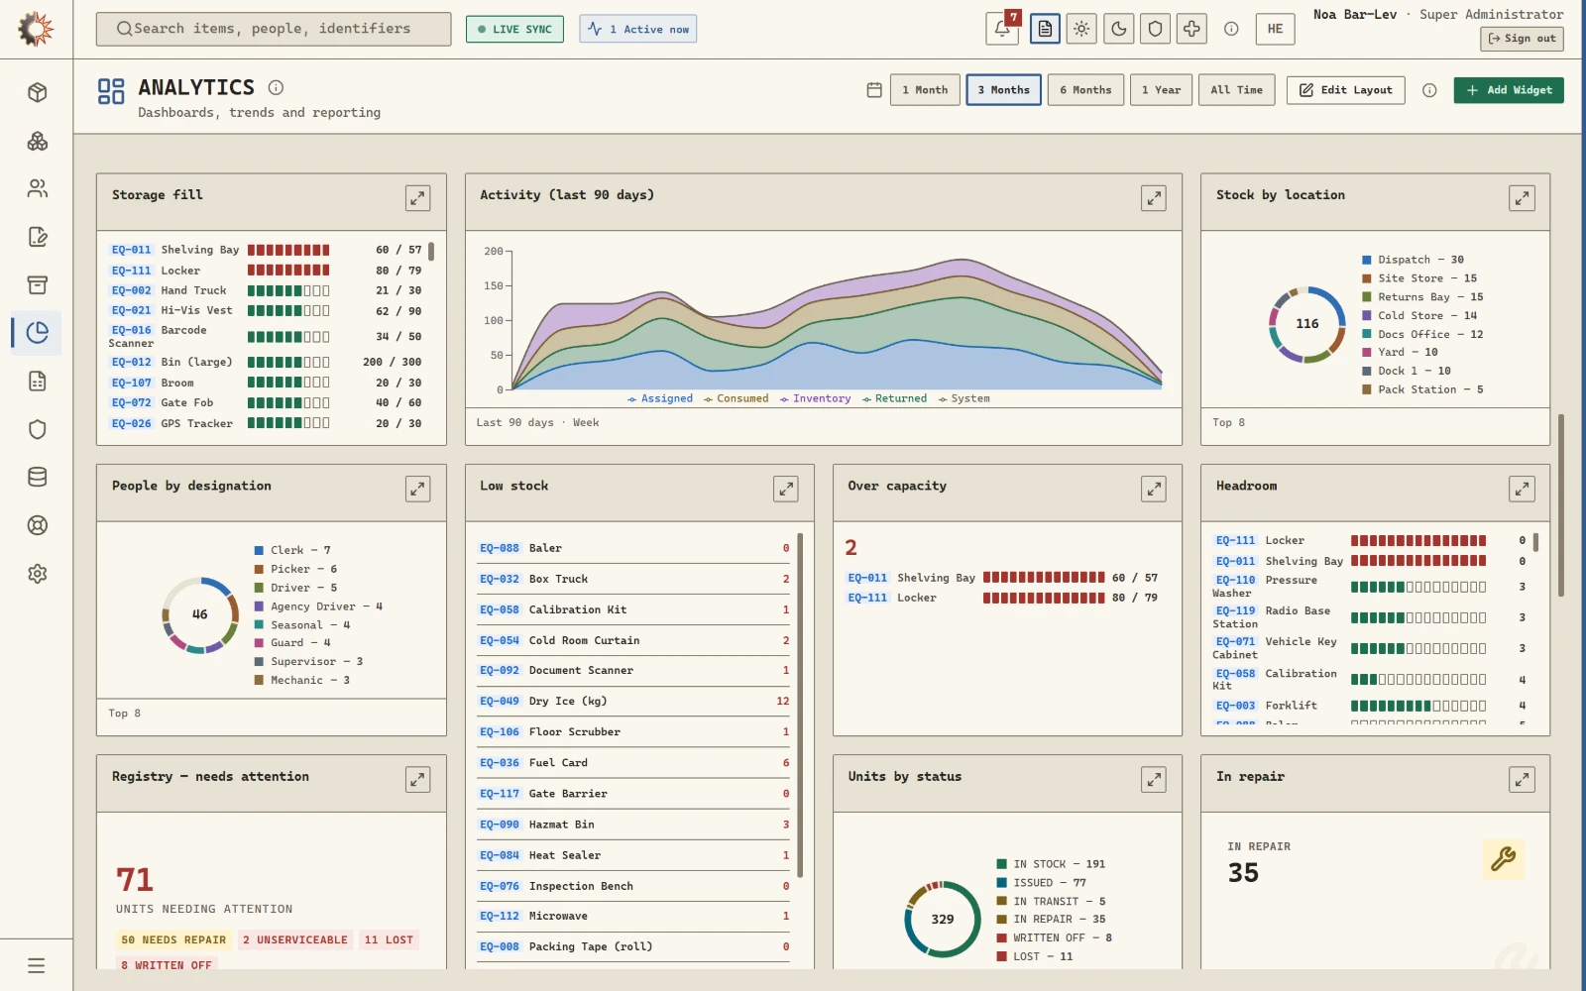Open the archive box sidebar icon
The image size is (1586, 991).
[x=38, y=284]
